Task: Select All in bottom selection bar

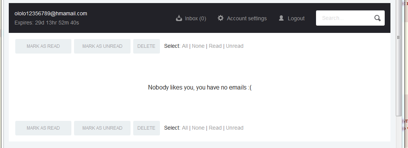Action: click(x=185, y=128)
